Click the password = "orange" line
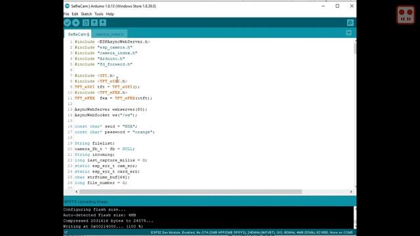The width and height of the screenshot is (420, 236). pyautogui.click(x=115, y=132)
